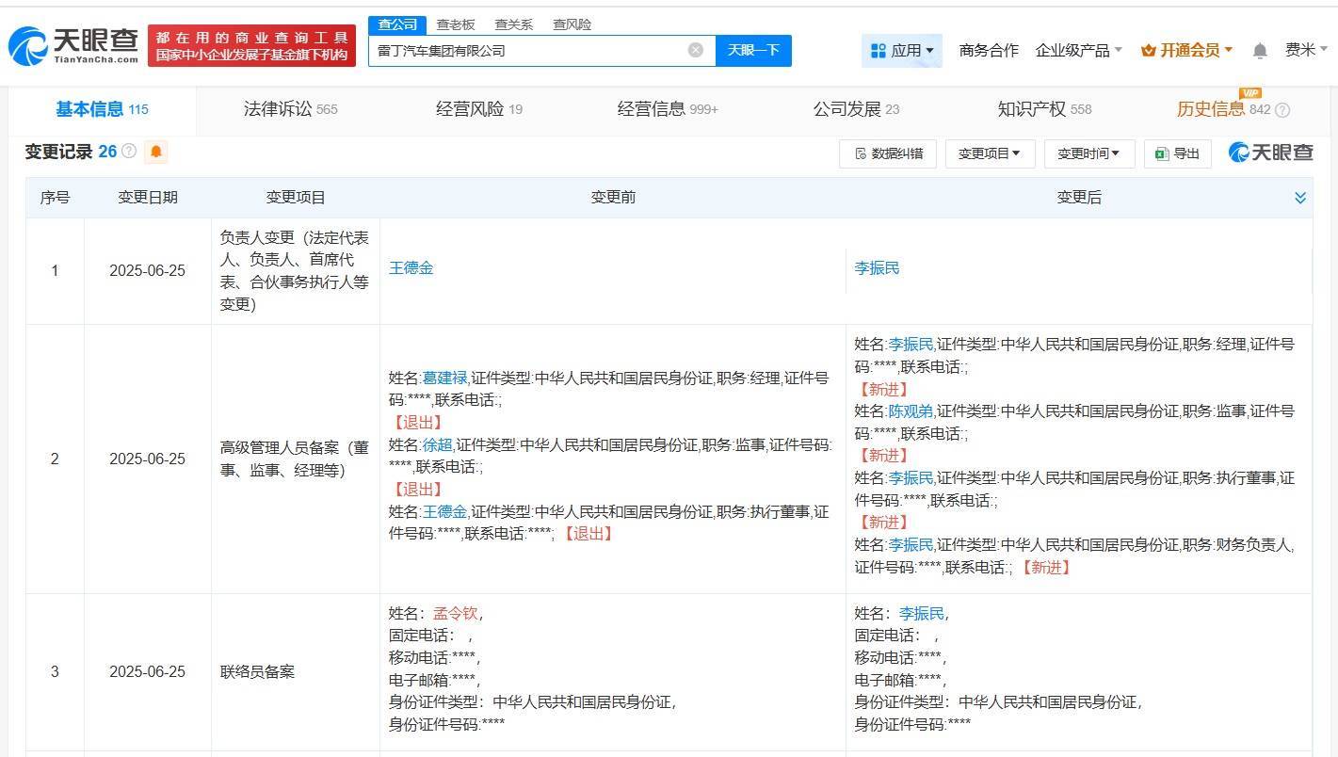Image resolution: width=1338 pixels, height=757 pixels.
Task: Select 查公司 search tab
Action: point(396,24)
